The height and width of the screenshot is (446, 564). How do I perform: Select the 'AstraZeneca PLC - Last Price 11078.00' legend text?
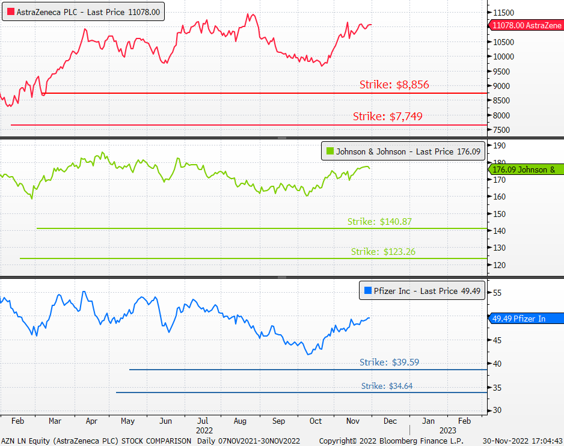pos(88,12)
